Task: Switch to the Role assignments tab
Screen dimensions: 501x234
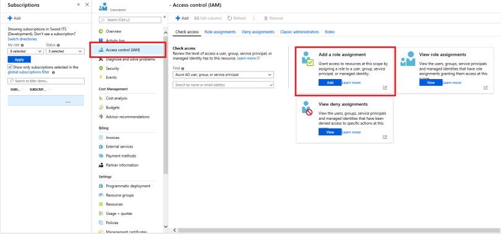Action: 220,32
